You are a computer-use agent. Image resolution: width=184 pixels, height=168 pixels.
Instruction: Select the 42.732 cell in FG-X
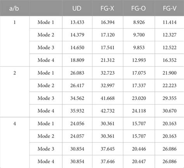point(108,111)
